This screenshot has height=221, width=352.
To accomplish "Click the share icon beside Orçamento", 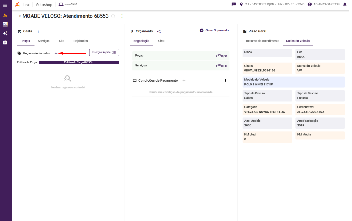I will tap(159, 31).
